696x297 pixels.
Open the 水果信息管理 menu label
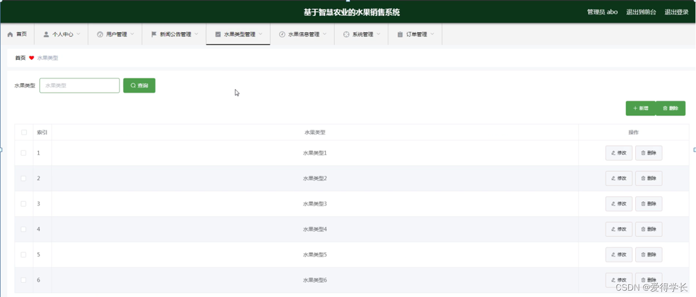coord(304,34)
